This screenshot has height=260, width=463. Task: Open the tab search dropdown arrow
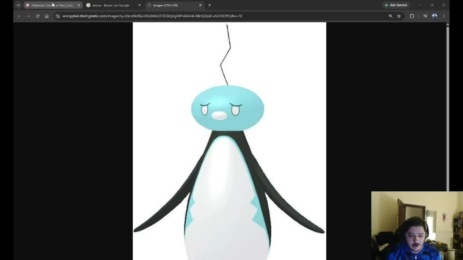[x=18, y=5]
